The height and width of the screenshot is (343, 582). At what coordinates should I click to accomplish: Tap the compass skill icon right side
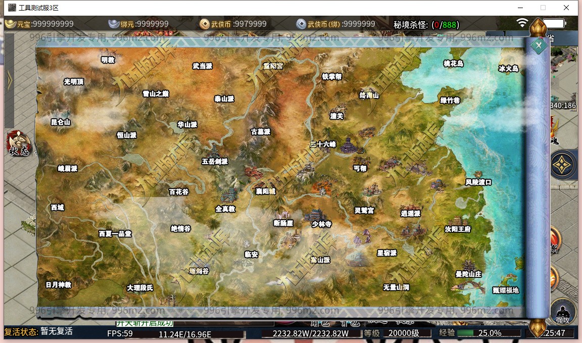tap(563, 165)
